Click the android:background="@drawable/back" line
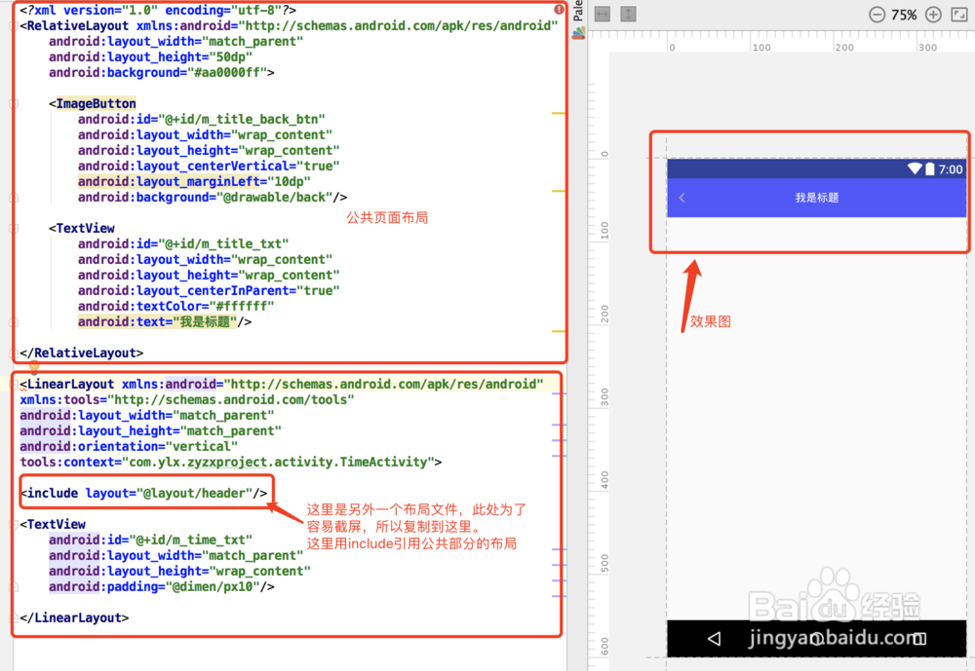This screenshot has width=975, height=671. [213, 197]
